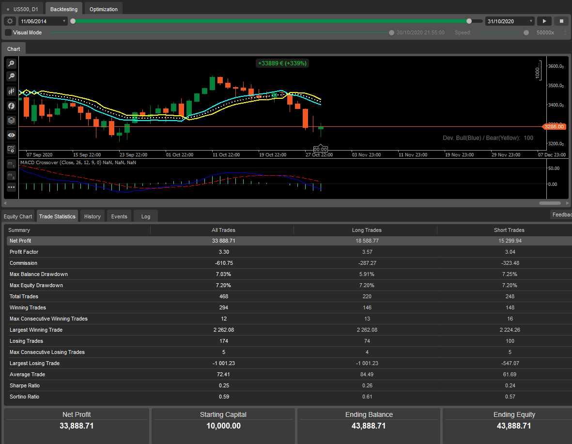Expand the speed multiplier stepper next to 50000x
The width and height of the screenshot is (572, 444).
tap(566, 32)
